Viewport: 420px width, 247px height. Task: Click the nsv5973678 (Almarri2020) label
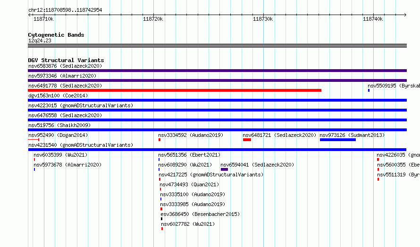(67, 165)
